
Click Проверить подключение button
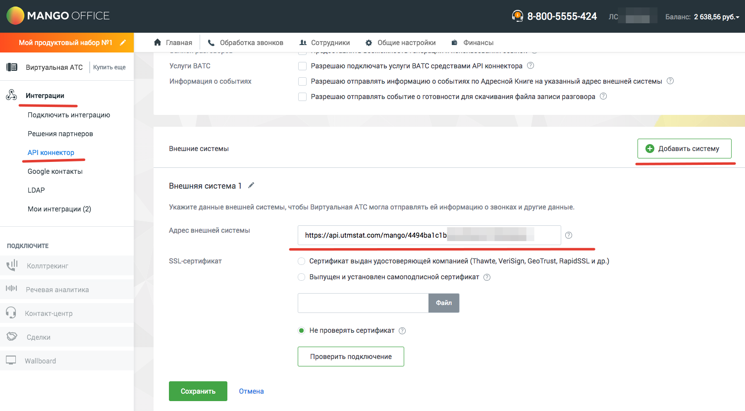point(351,357)
